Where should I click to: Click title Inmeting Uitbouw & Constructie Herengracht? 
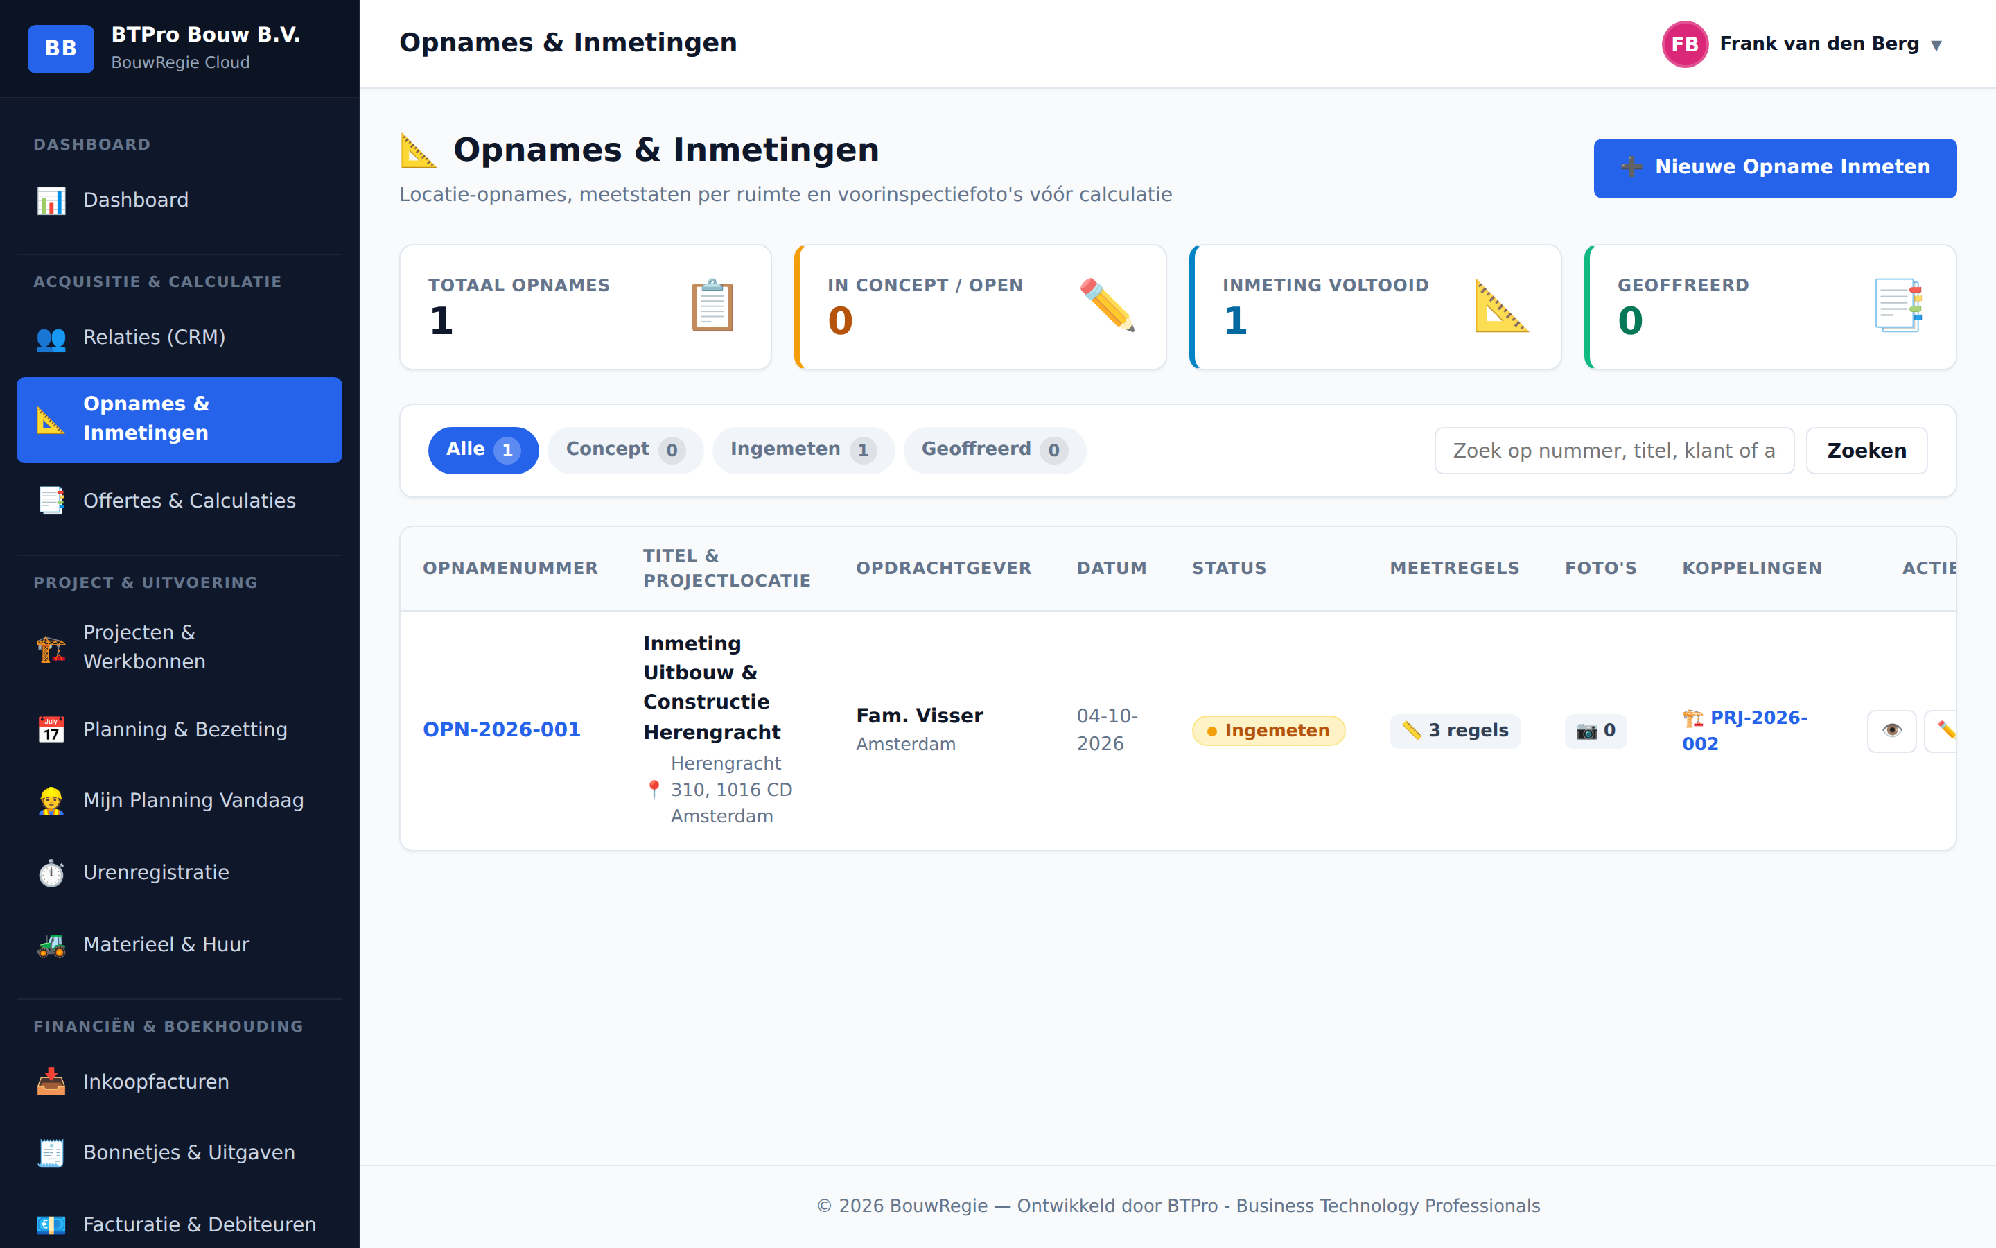pyautogui.click(x=712, y=688)
